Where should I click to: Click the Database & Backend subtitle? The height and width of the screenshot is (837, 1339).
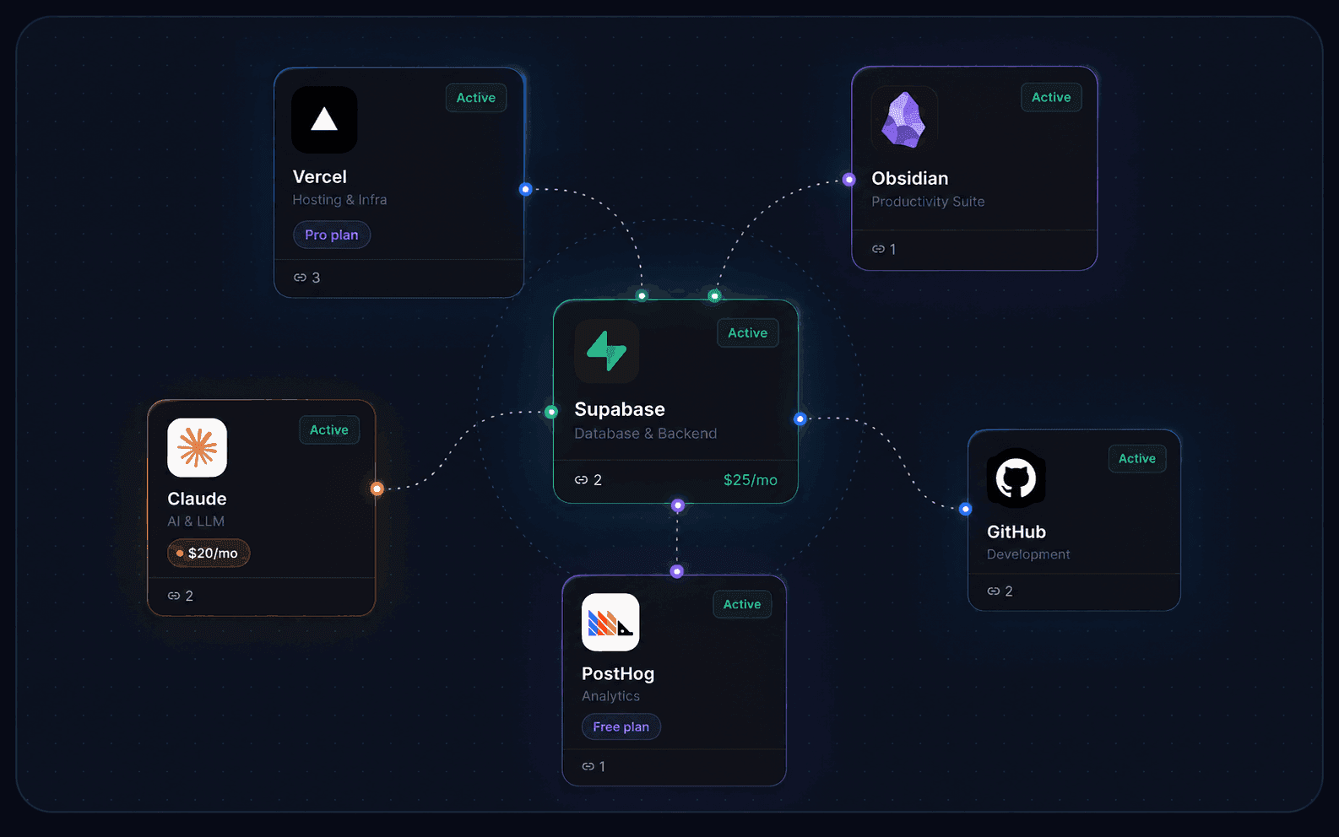click(646, 434)
